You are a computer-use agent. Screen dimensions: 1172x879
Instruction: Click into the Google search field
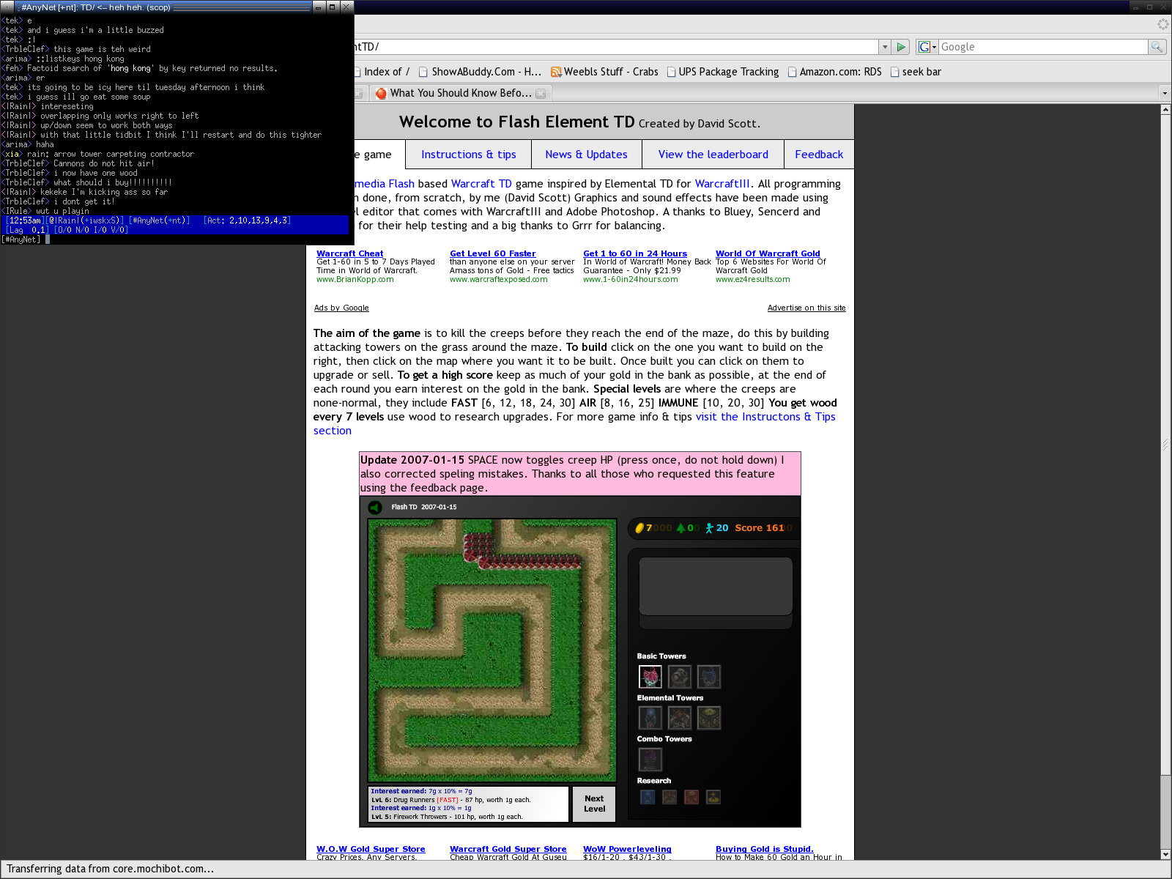click(x=1043, y=47)
